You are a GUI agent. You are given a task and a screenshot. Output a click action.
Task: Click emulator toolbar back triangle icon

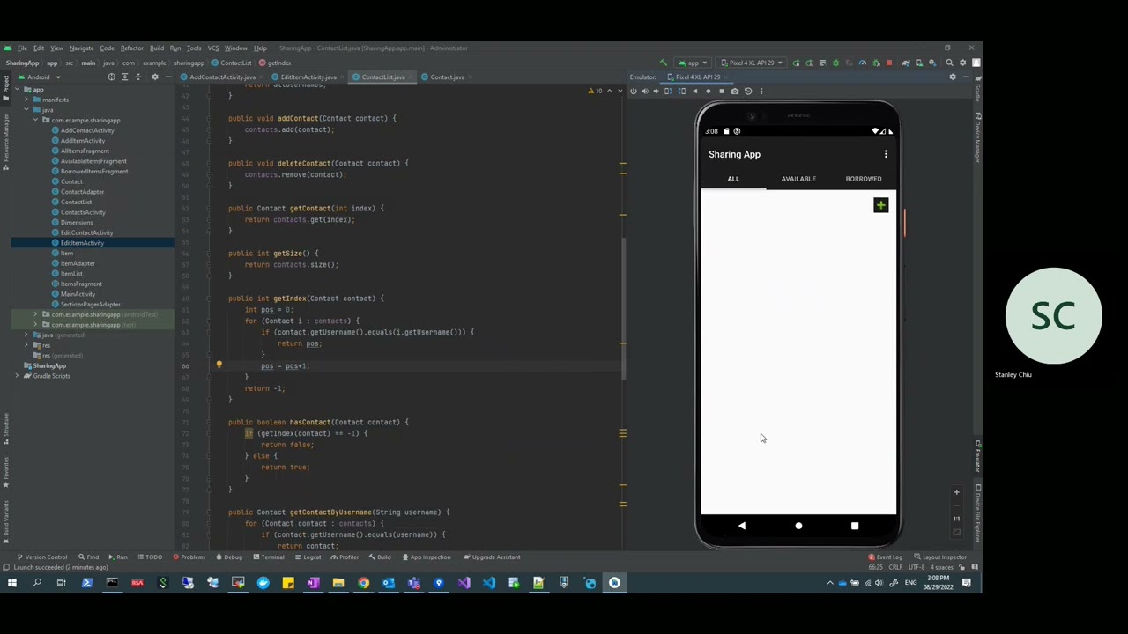(x=695, y=91)
